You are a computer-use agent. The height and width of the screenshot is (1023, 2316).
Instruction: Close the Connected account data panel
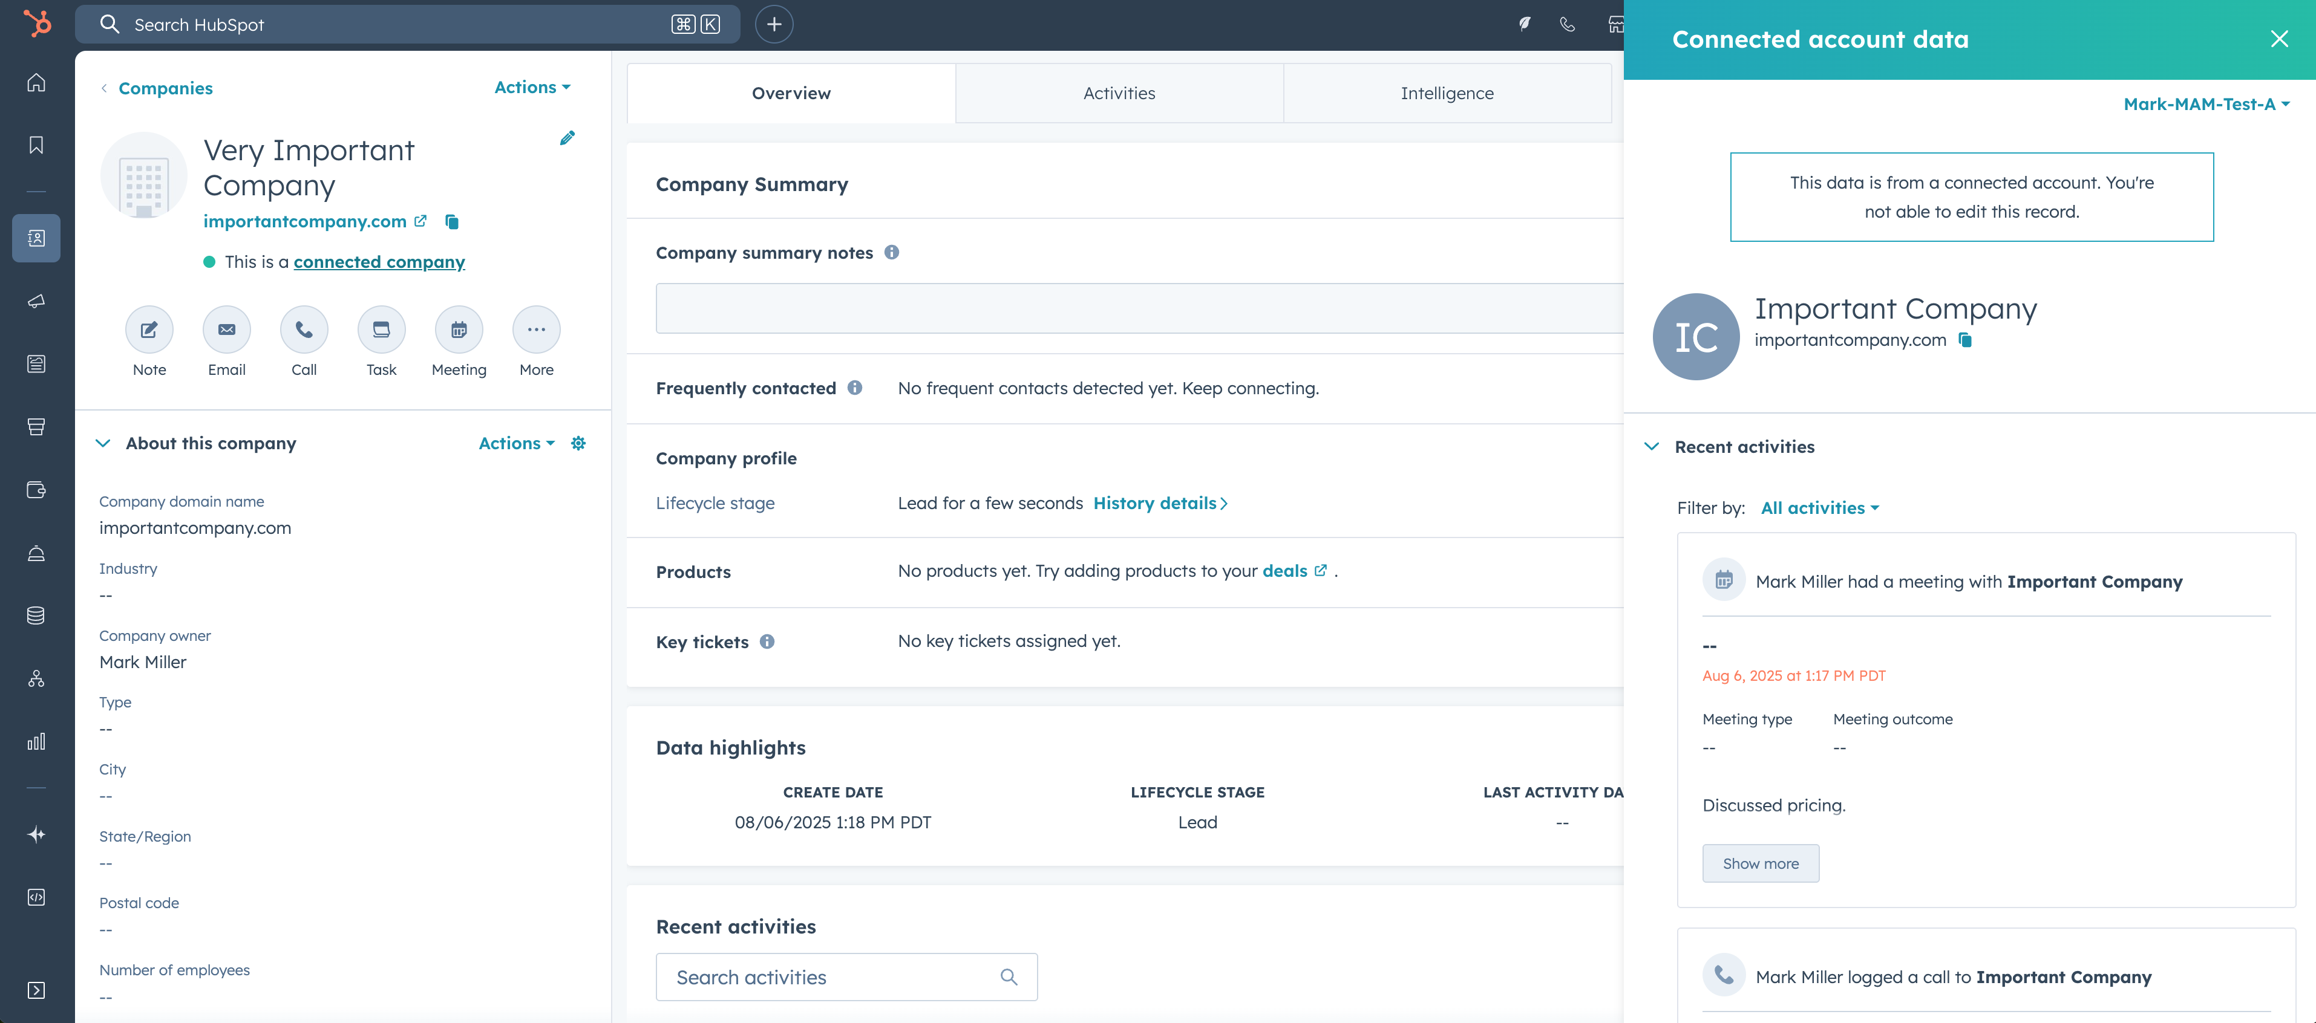[x=2279, y=39]
